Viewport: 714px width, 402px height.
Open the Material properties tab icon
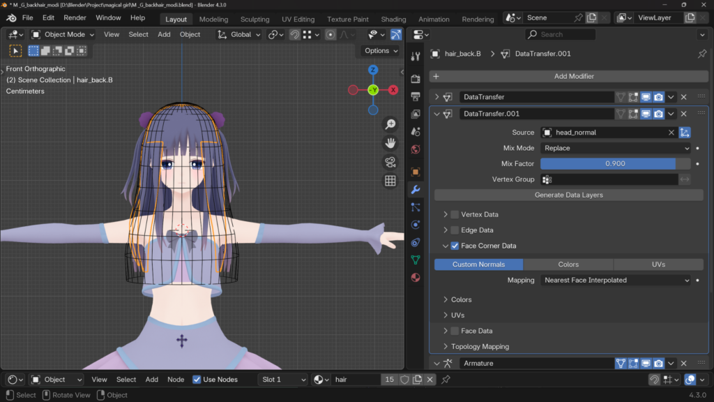point(416,277)
